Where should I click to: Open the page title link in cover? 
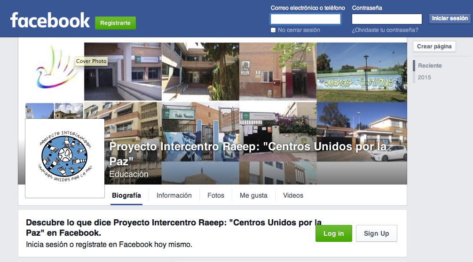[x=248, y=154]
